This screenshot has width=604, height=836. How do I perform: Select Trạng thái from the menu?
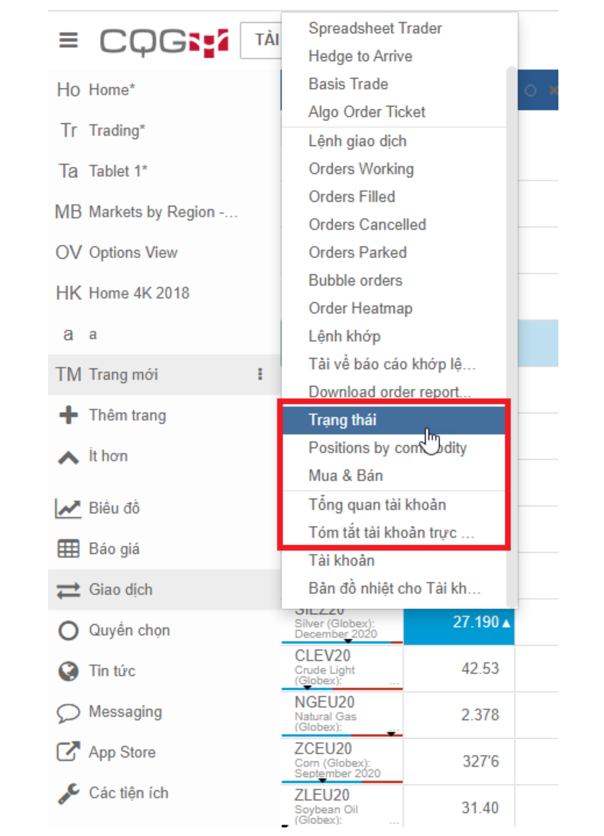[342, 420]
